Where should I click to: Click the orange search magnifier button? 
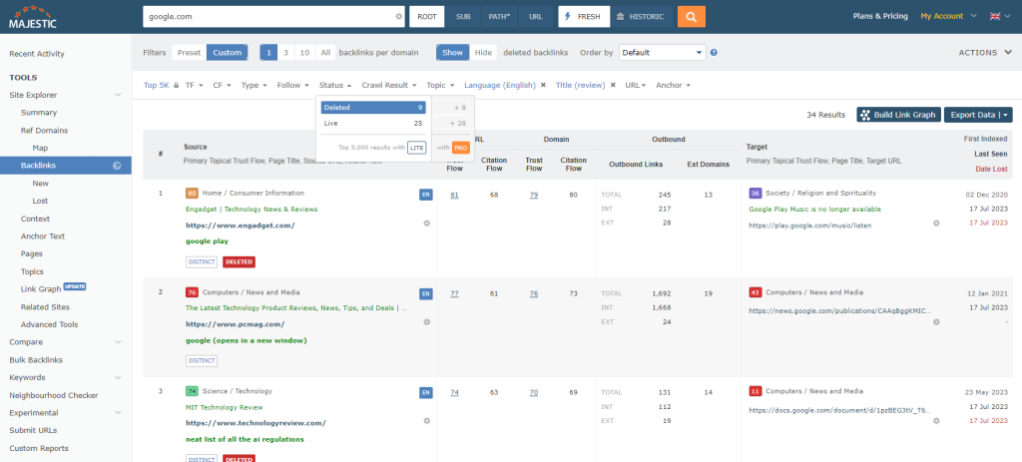pyautogui.click(x=691, y=16)
